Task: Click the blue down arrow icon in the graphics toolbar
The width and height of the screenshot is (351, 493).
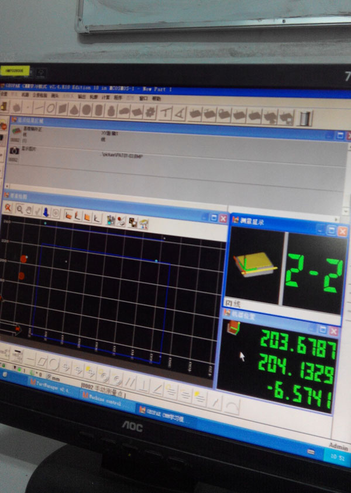Action: point(46,212)
